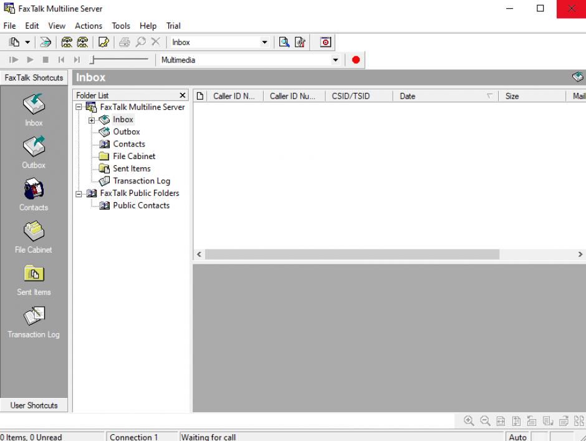Sort by the Size column header
The image size is (586, 441).
point(532,96)
